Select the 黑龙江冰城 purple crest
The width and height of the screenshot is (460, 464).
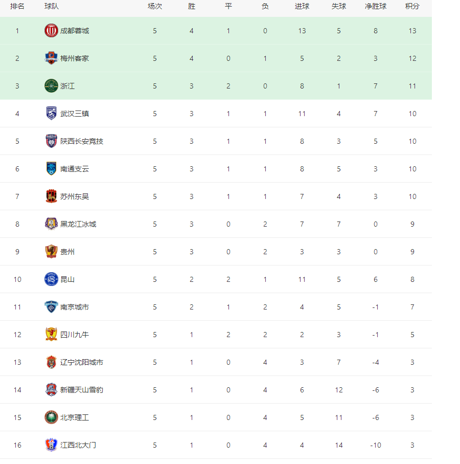coord(51,224)
